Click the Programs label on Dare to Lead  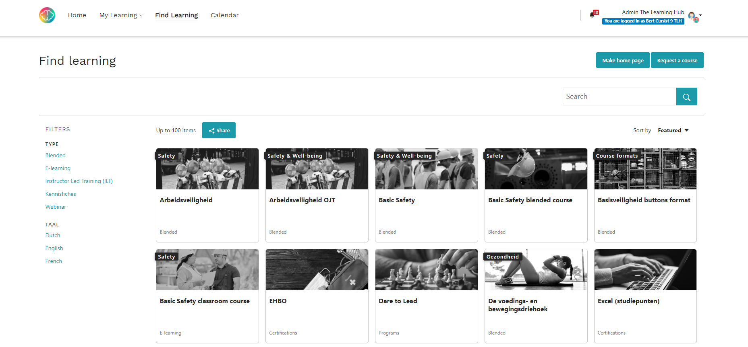[x=389, y=333]
